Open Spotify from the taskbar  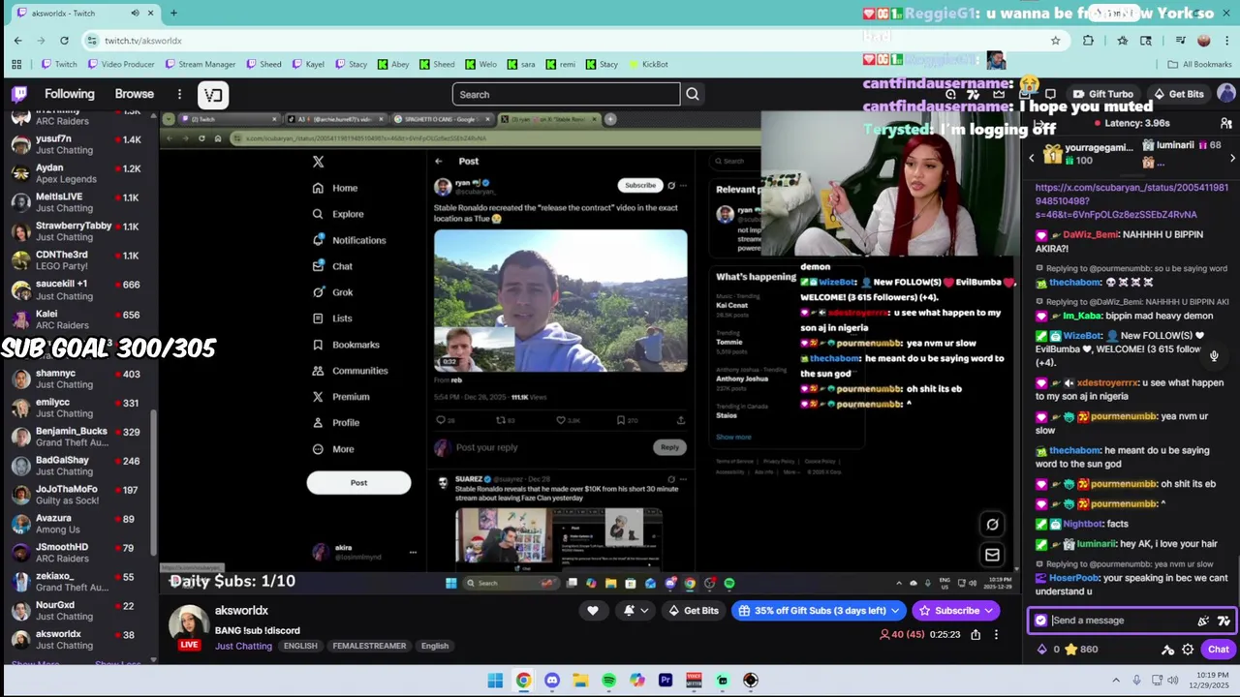[x=608, y=681]
